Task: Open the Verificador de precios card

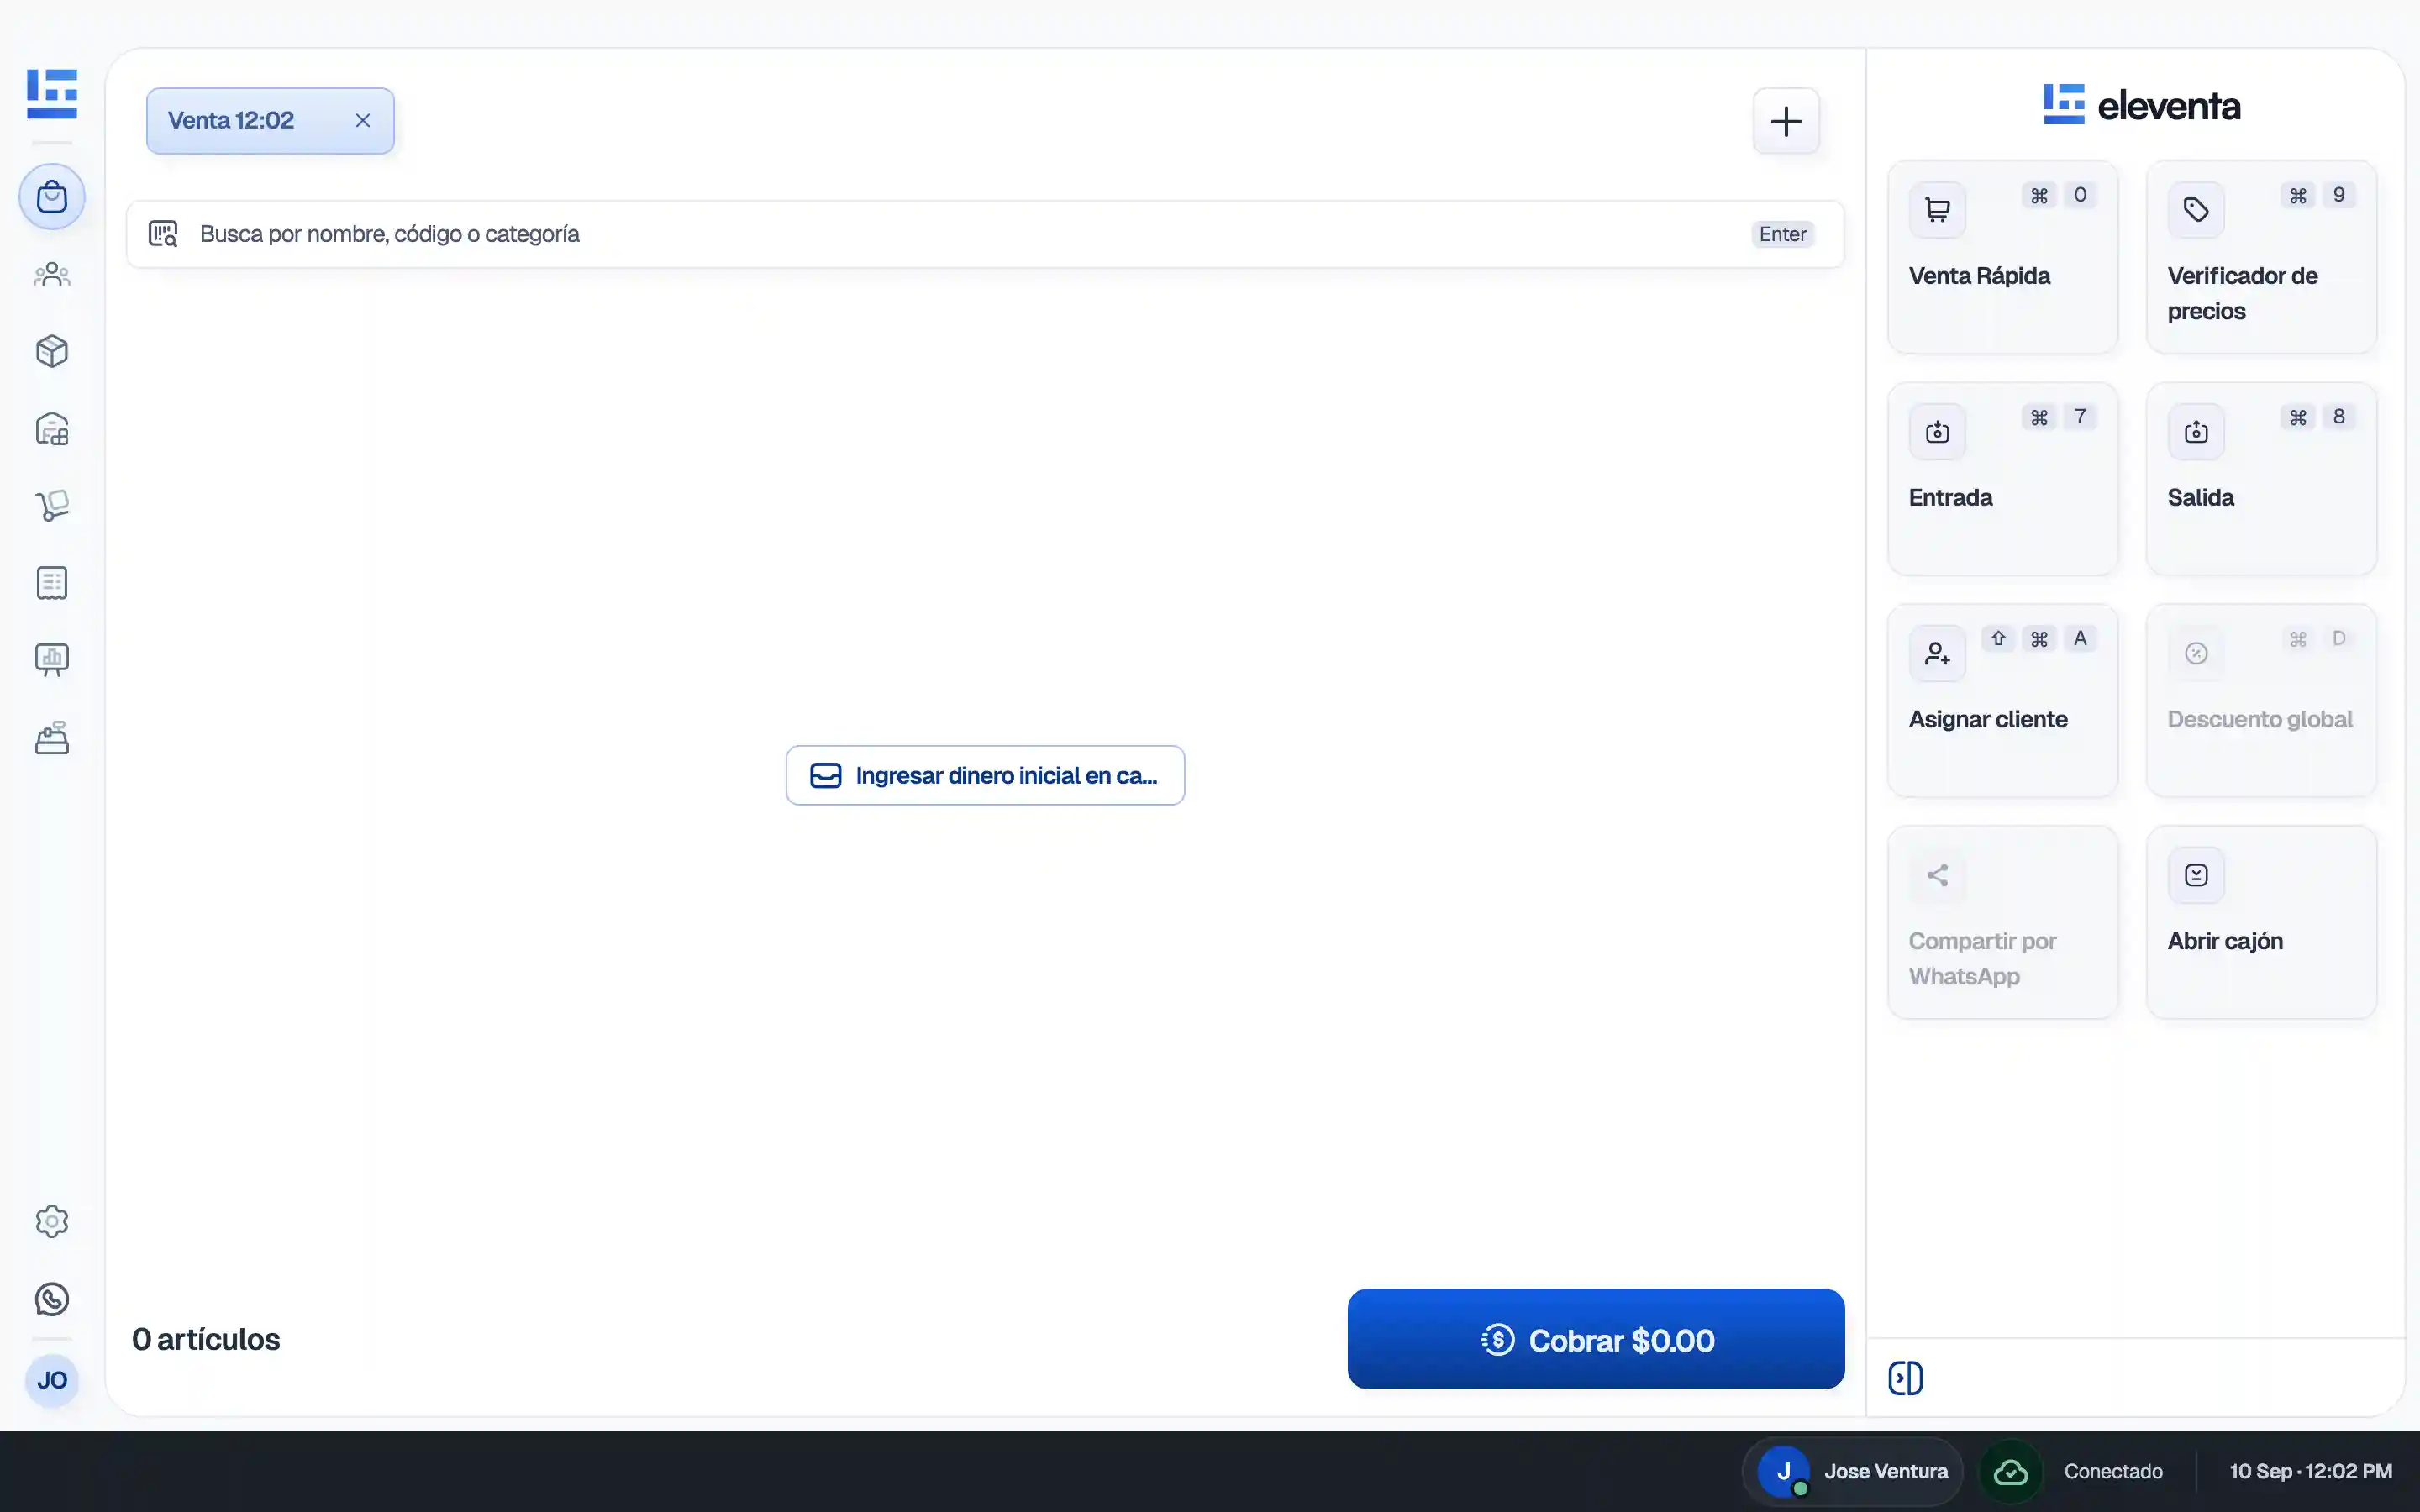Action: click(2261, 257)
